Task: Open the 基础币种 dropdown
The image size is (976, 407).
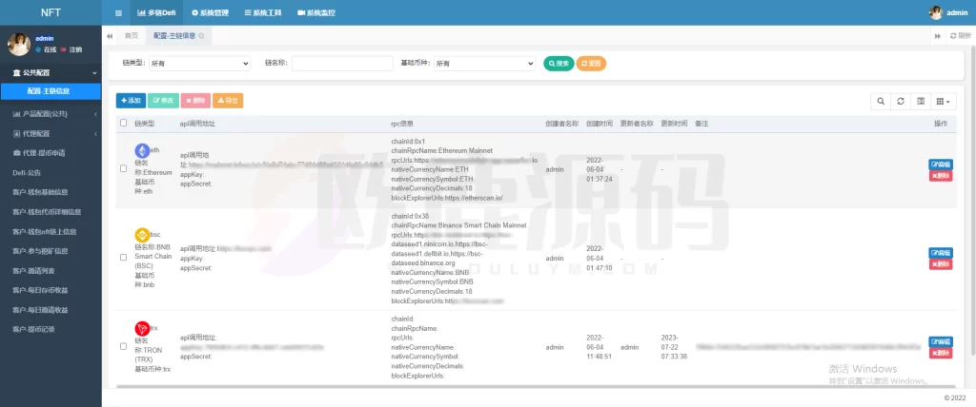Action: pos(484,64)
